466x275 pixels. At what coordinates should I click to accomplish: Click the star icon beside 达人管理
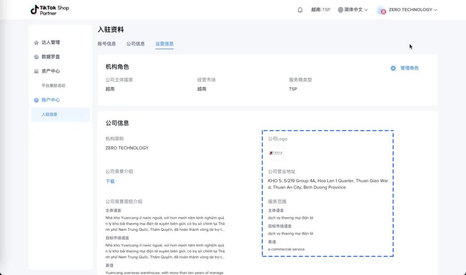tap(36, 43)
